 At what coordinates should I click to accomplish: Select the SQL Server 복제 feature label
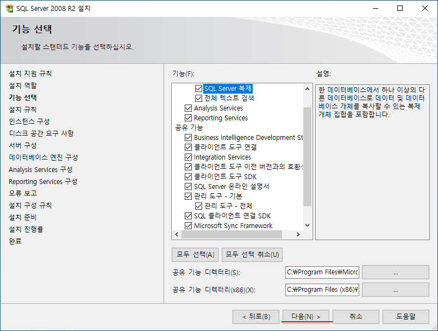point(228,88)
